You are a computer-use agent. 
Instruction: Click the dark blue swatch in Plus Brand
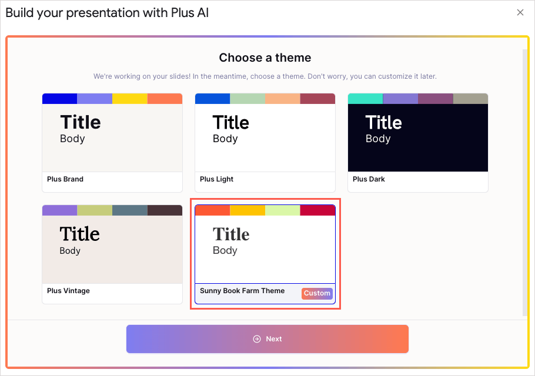[60, 99]
